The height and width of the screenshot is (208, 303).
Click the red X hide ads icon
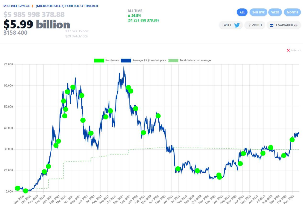pos(288,51)
